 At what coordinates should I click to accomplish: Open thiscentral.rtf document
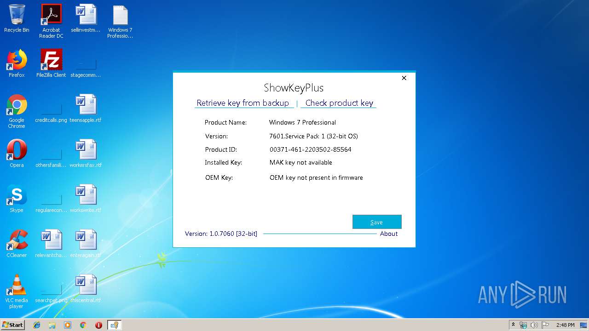click(x=86, y=289)
